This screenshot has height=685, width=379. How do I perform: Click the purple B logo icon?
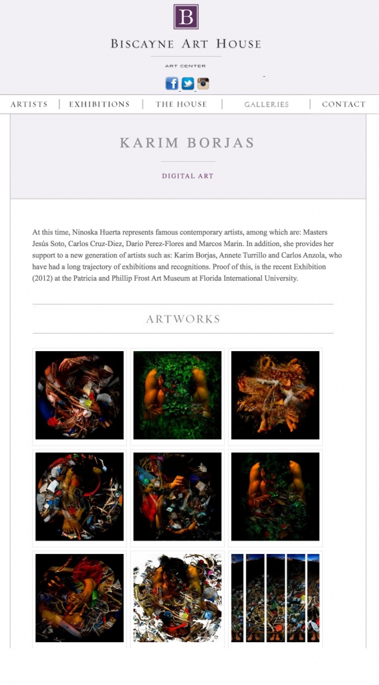(x=186, y=17)
